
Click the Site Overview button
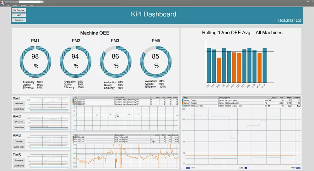[19, 10]
